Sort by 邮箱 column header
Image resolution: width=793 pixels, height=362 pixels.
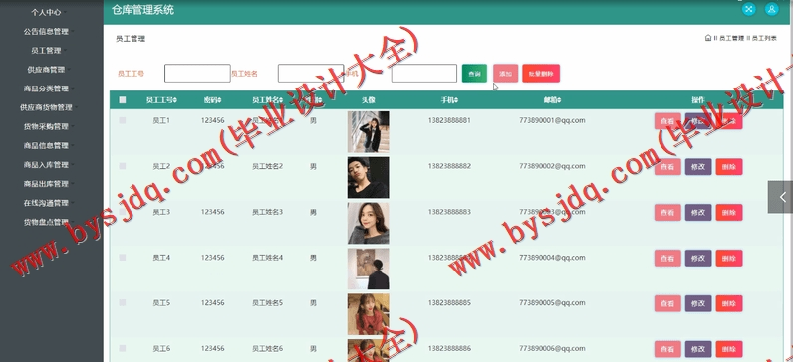point(552,100)
